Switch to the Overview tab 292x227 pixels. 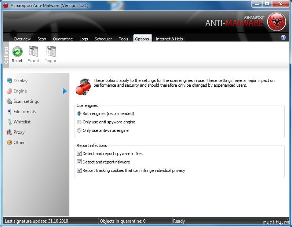point(22,39)
